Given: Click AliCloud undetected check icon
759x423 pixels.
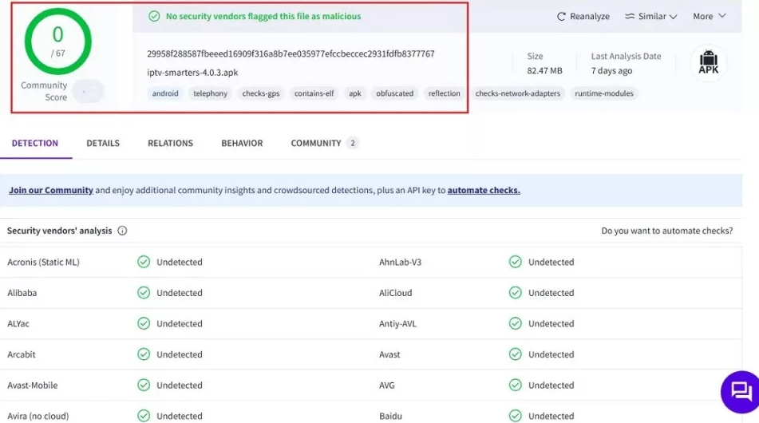Looking at the screenshot, I should point(516,293).
